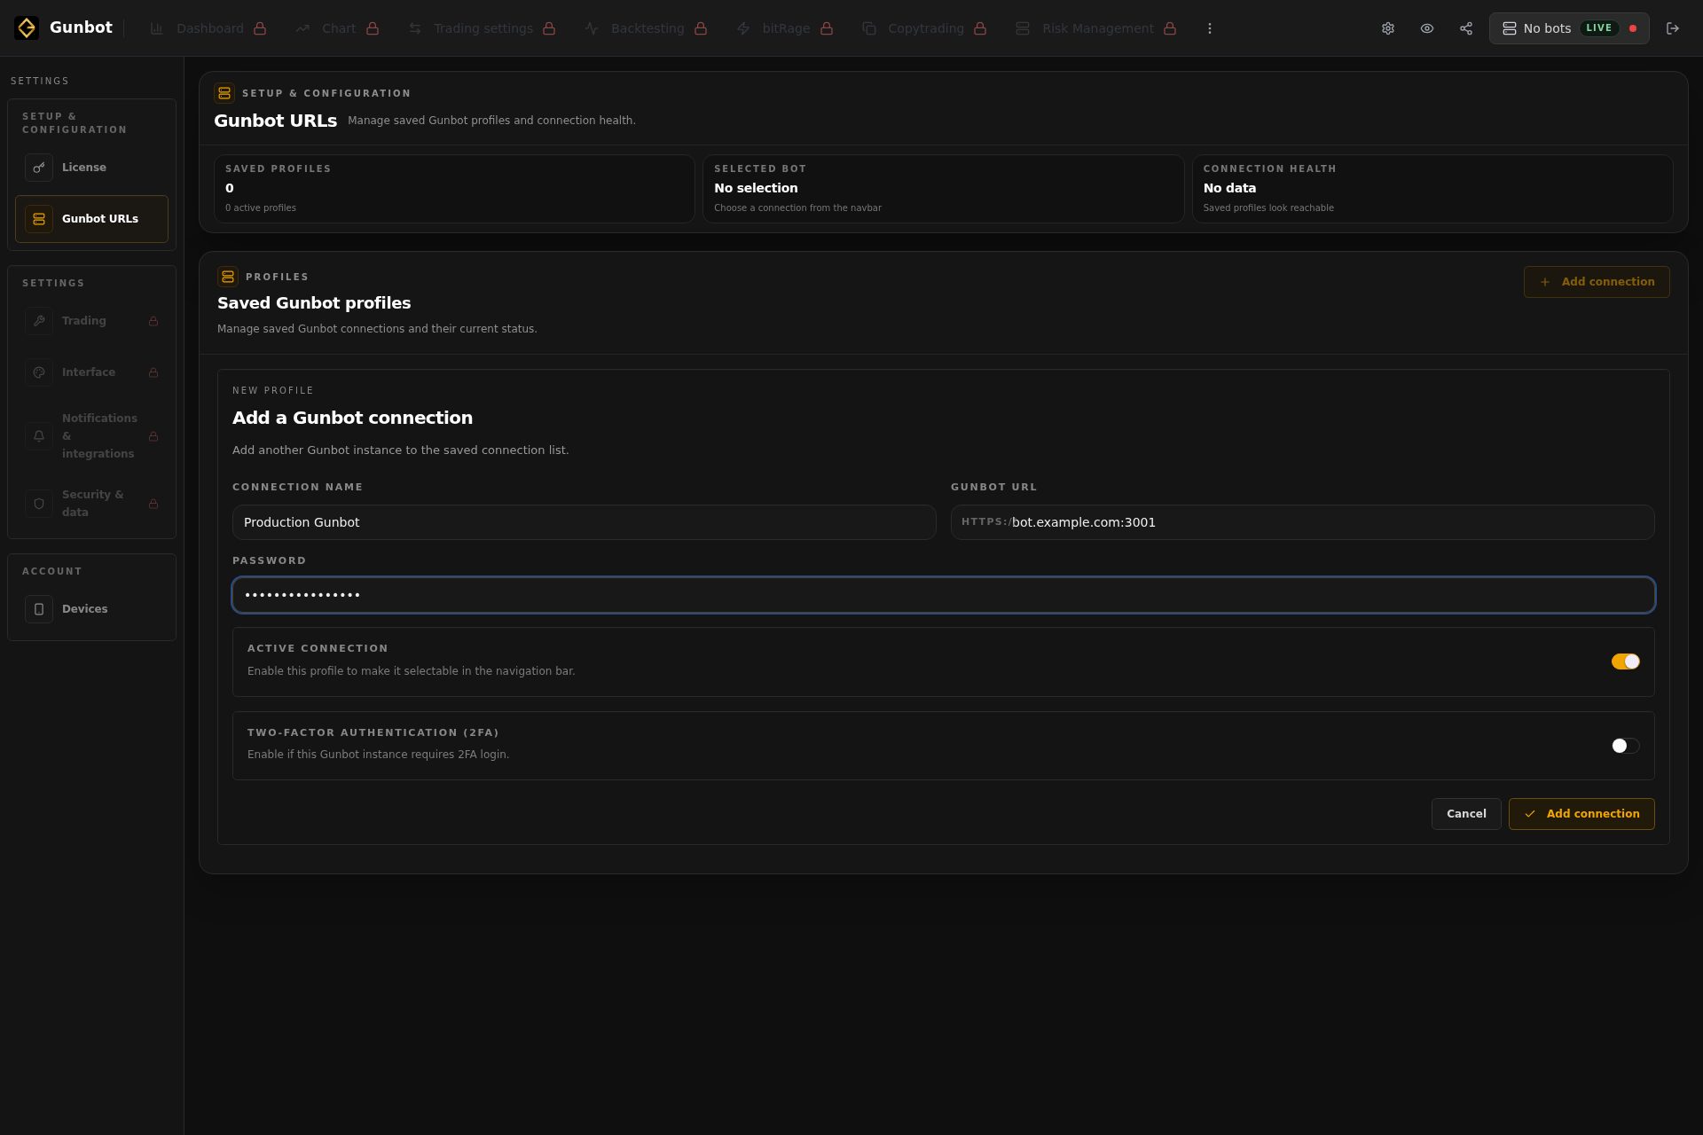Screen dimensions: 1703x1135
Task: Click the lock icon next to Trading settings
Action: [x=549, y=28]
